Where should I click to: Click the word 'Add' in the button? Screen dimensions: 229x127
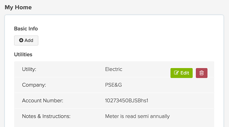(x=29, y=40)
